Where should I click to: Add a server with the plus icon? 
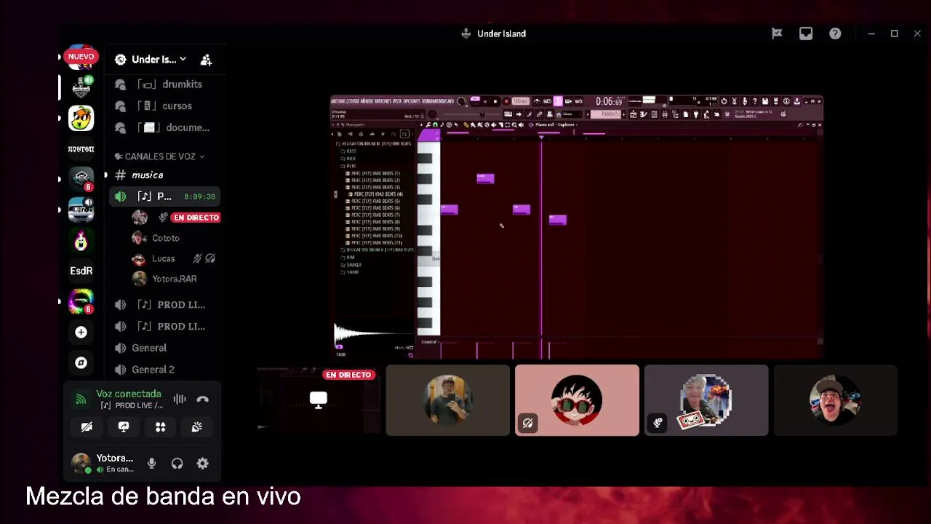tap(81, 332)
